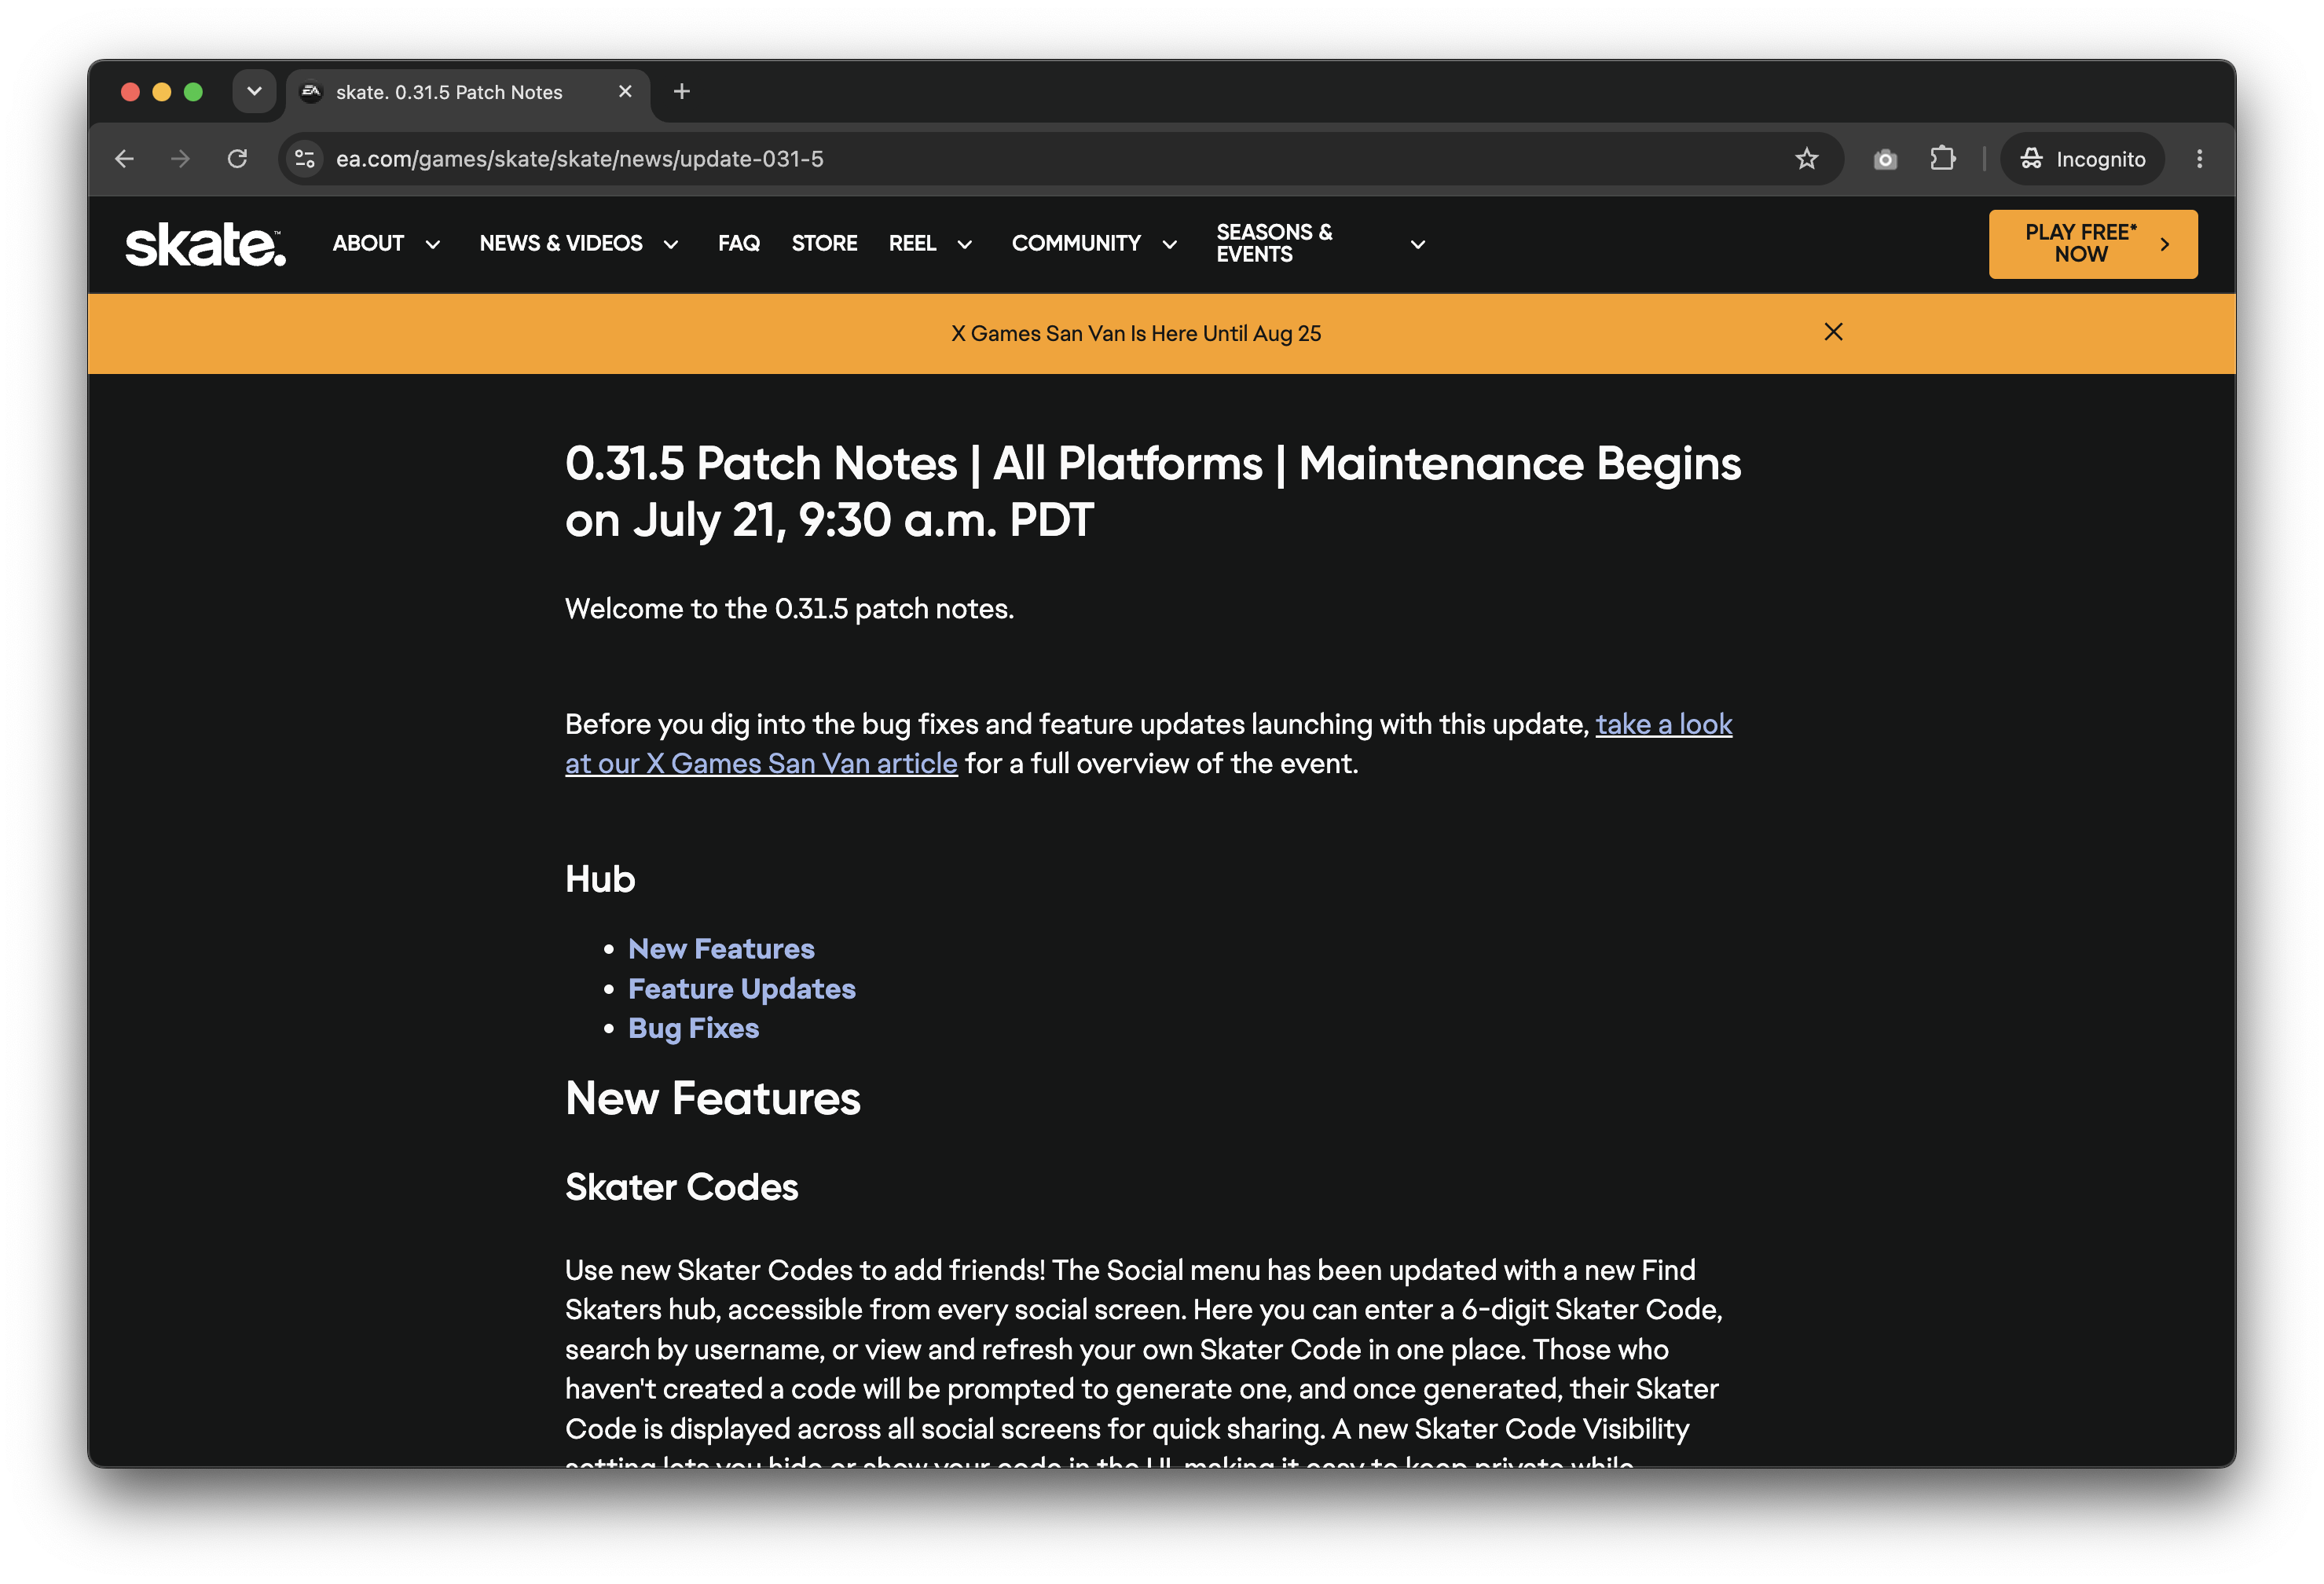Expand the News & Videos menu
The height and width of the screenshot is (1584, 2324).
tap(579, 244)
